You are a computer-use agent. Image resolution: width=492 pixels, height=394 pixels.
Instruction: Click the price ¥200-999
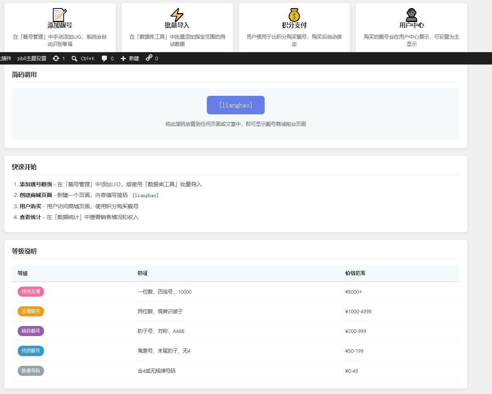356,331
